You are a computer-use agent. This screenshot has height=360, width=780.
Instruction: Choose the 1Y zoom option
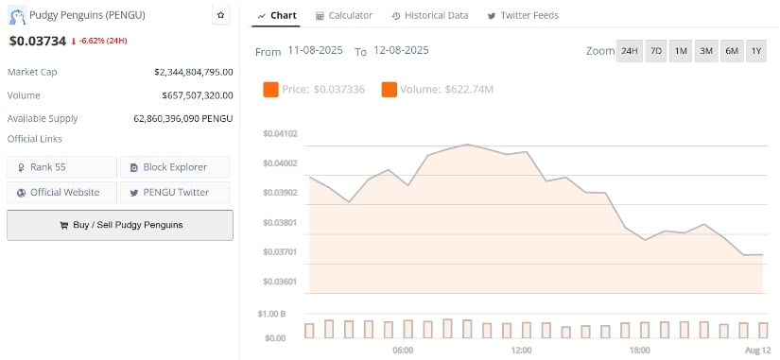click(x=756, y=51)
